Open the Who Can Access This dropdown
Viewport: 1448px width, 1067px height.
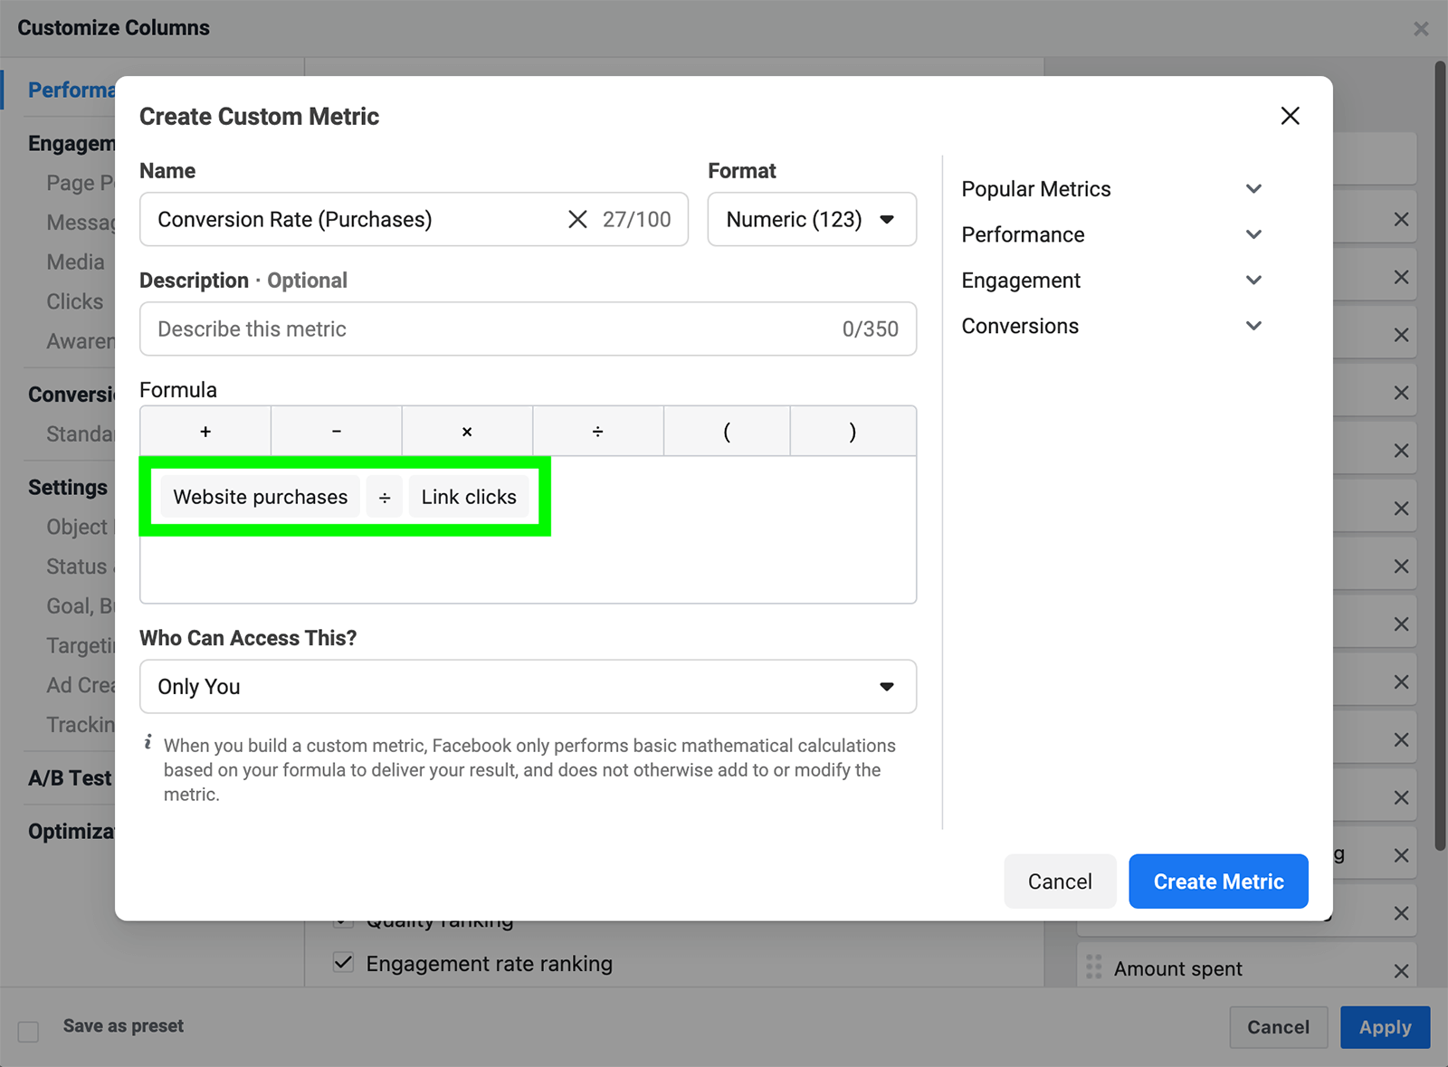(528, 687)
